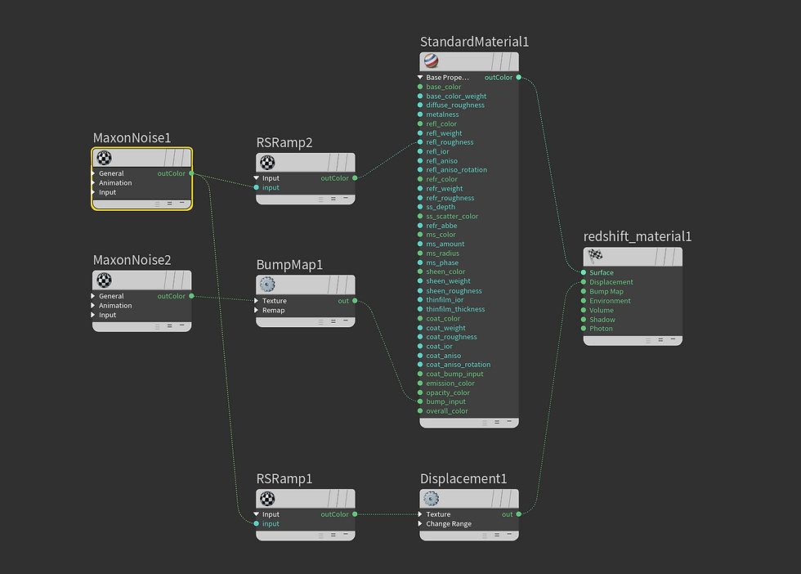Expand Texture group on Displacement1

[420, 514]
